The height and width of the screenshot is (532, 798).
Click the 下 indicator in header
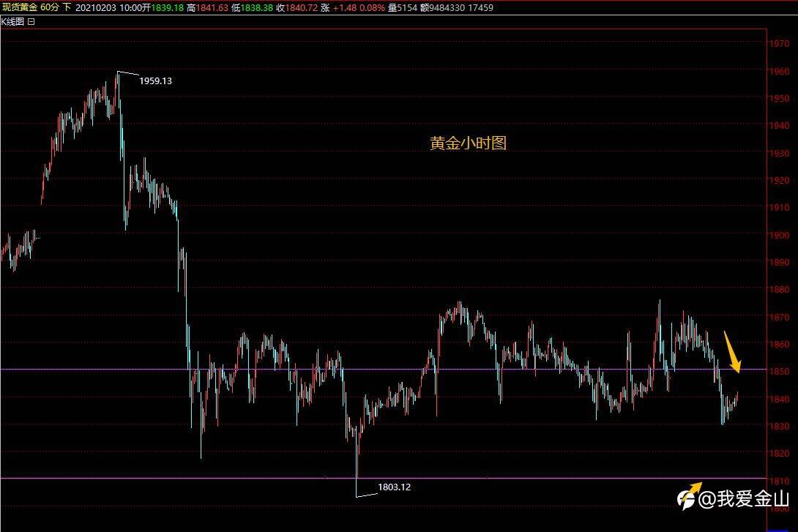(x=67, y=7)
